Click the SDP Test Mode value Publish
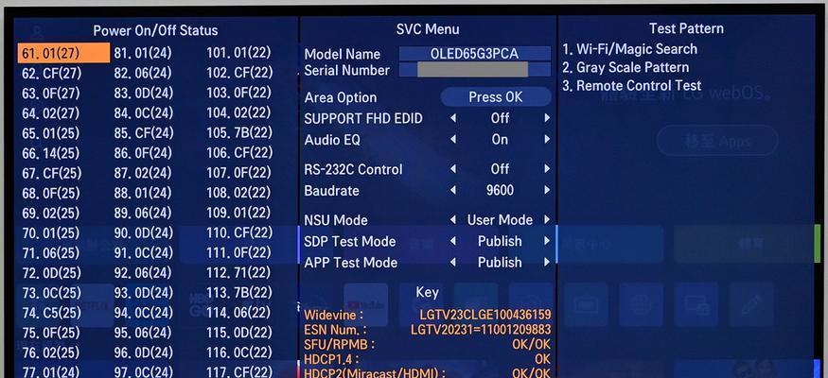 [500, 241]
